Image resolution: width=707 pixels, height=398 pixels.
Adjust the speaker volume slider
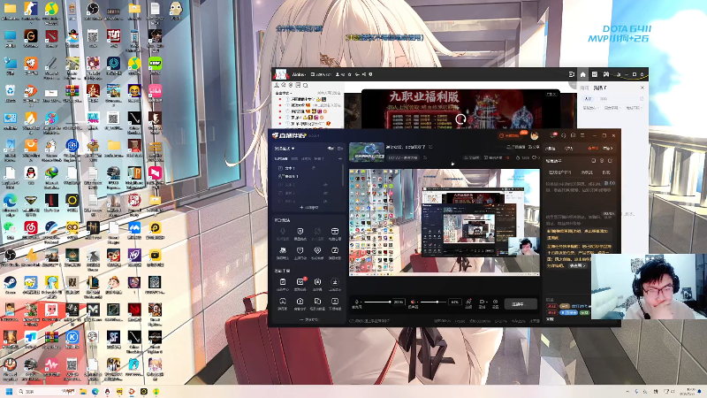pyautogui.click(x=433, y=302)
